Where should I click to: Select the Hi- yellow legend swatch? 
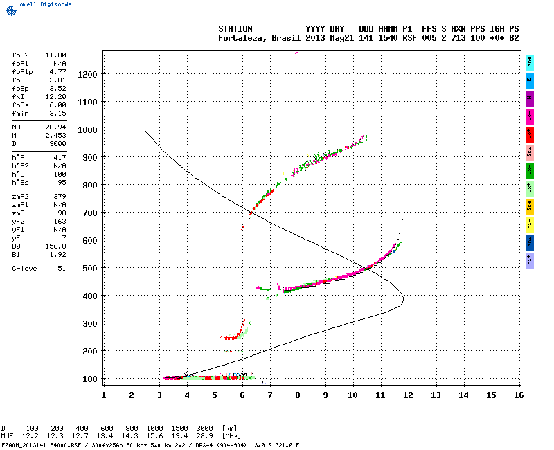530,224
